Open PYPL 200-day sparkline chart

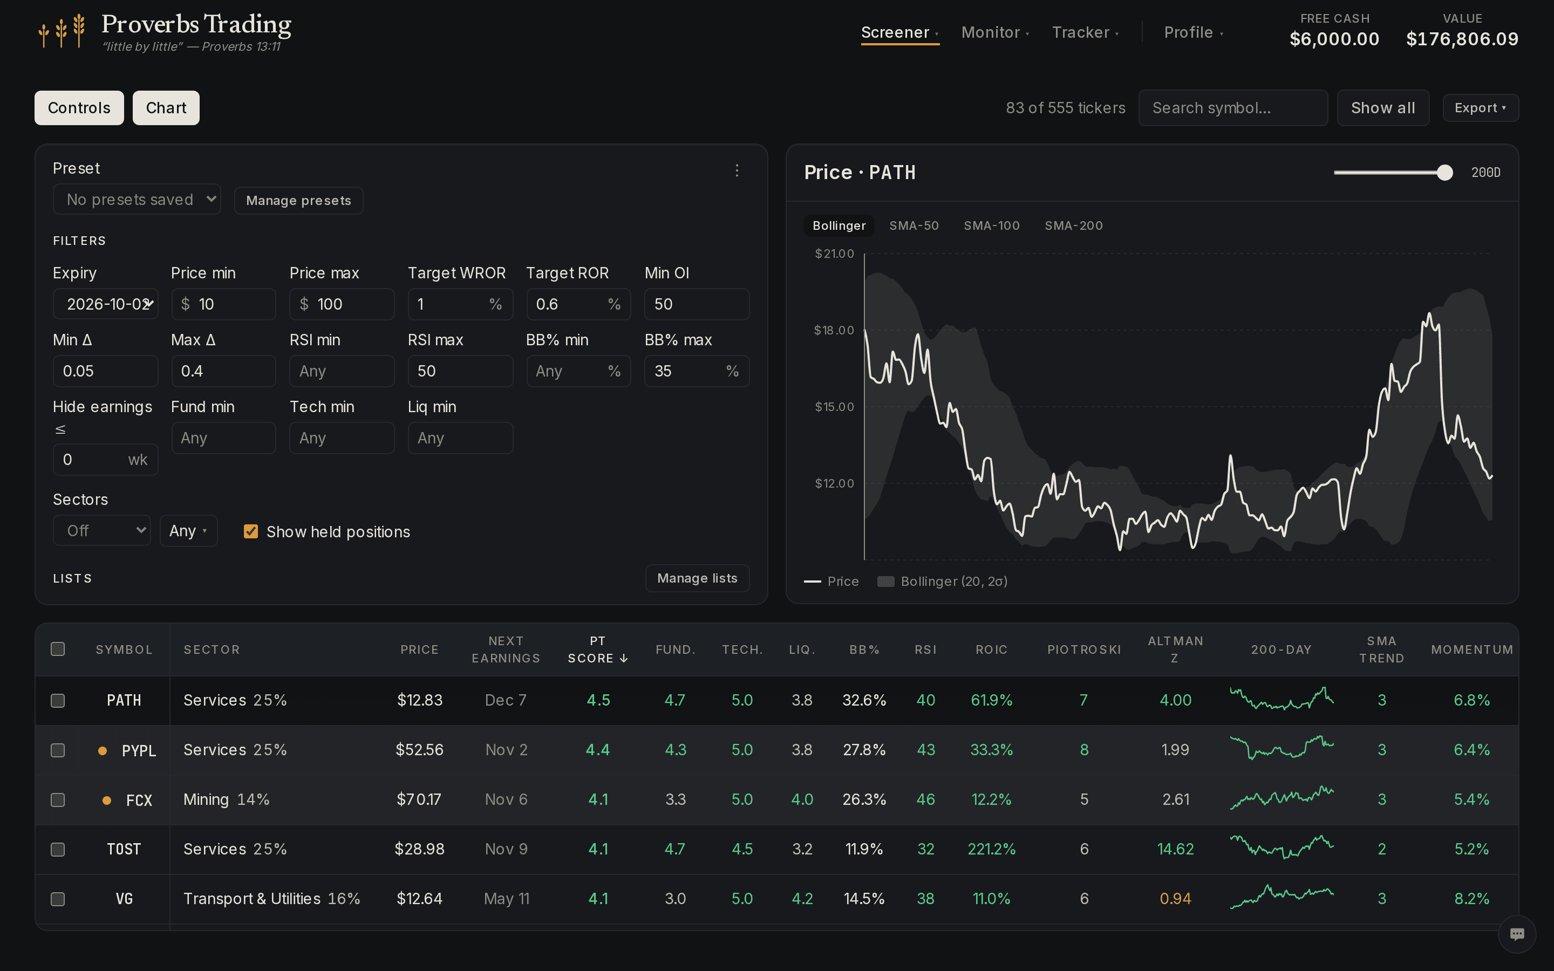click(x=1281, y=749)
